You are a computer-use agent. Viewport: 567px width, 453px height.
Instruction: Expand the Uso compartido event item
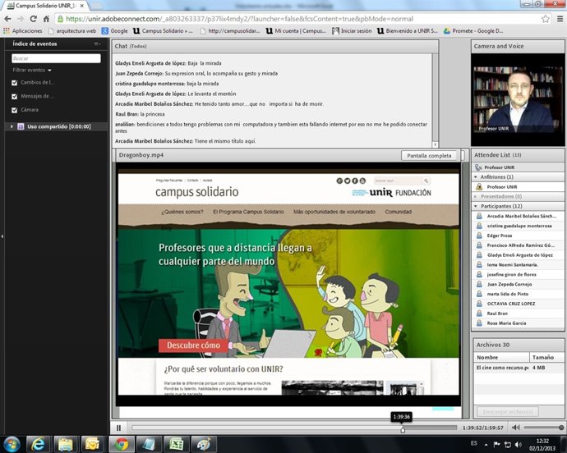pos(12,126)
